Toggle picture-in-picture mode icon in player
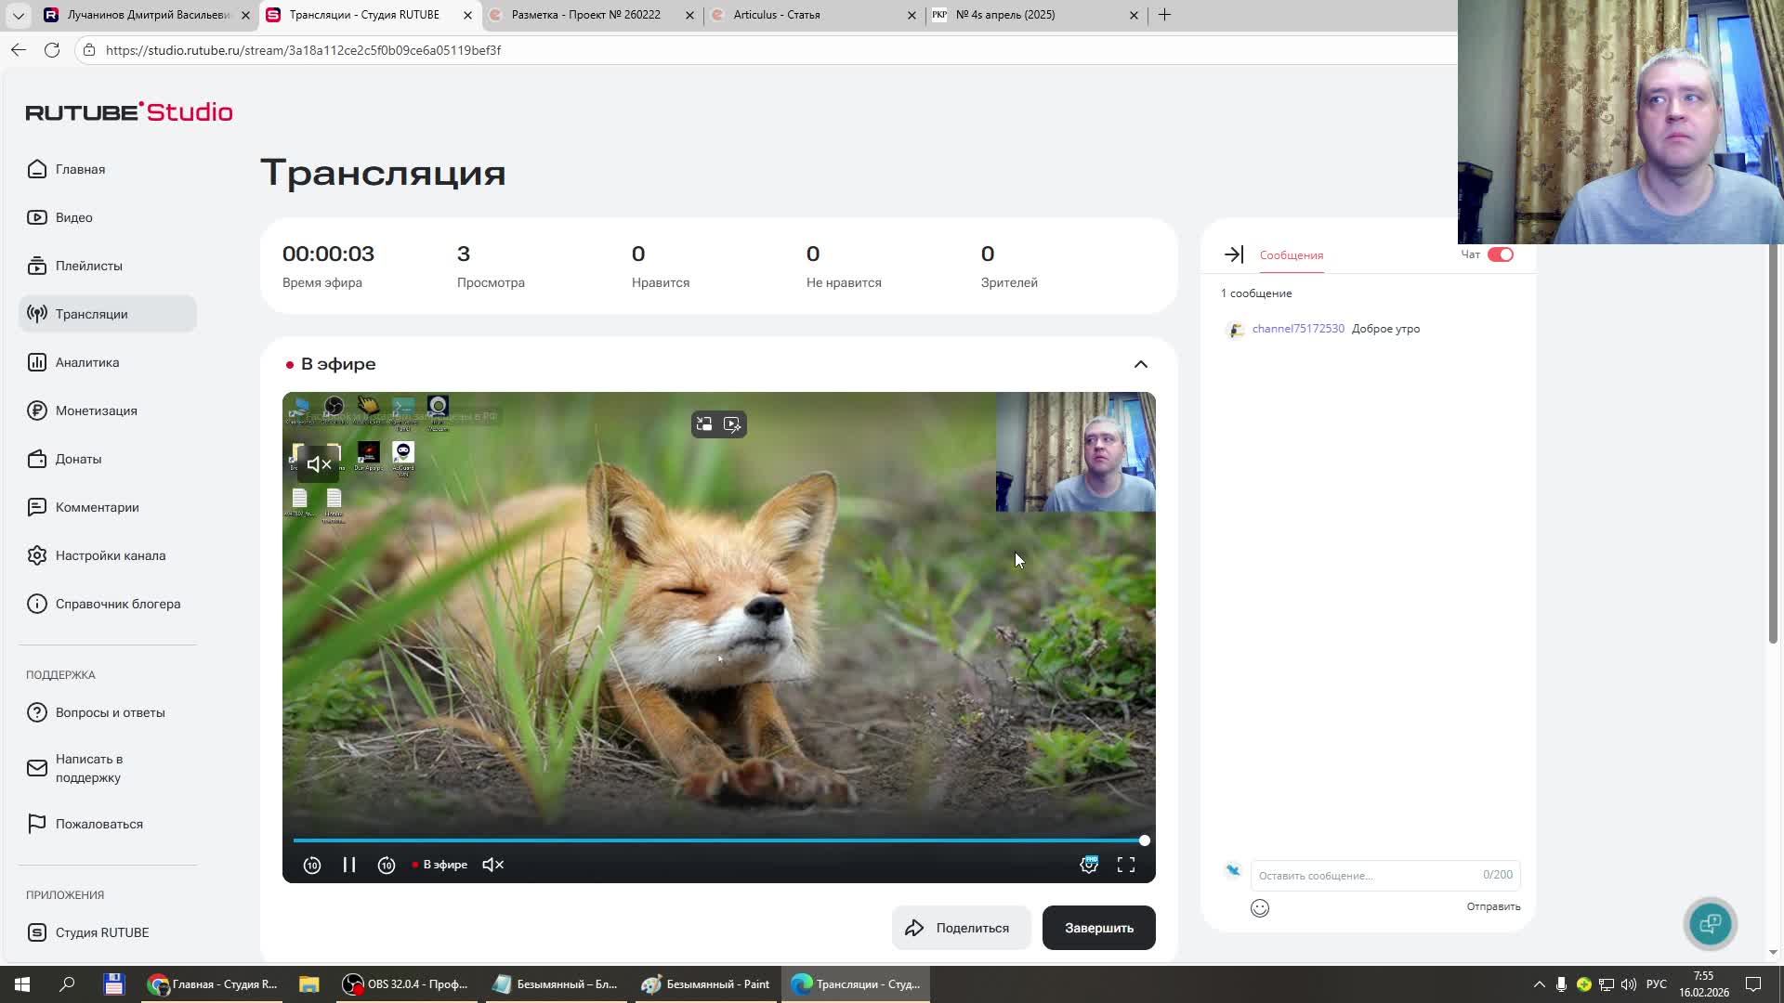1784x1003 pixels. click(704, 424)
